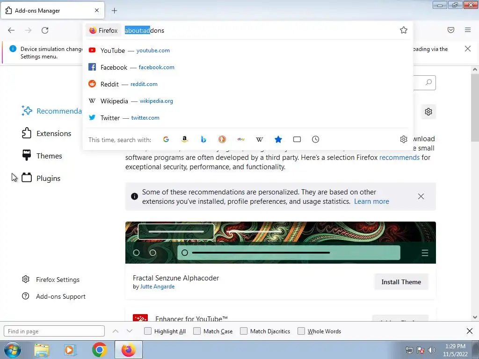Click the Firefox identity box in urlbar

coord(103,30)
